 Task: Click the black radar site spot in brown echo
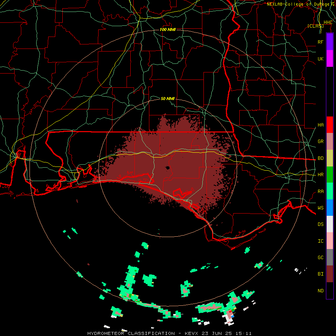point(168,168)
